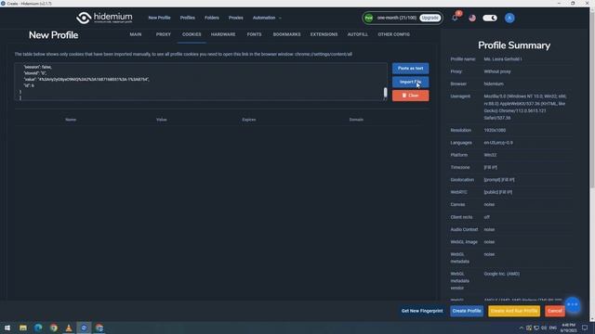The image size is (595, 334).
Task: Expand the Automation menu dropdown
Action: click(x=267, y=18)
